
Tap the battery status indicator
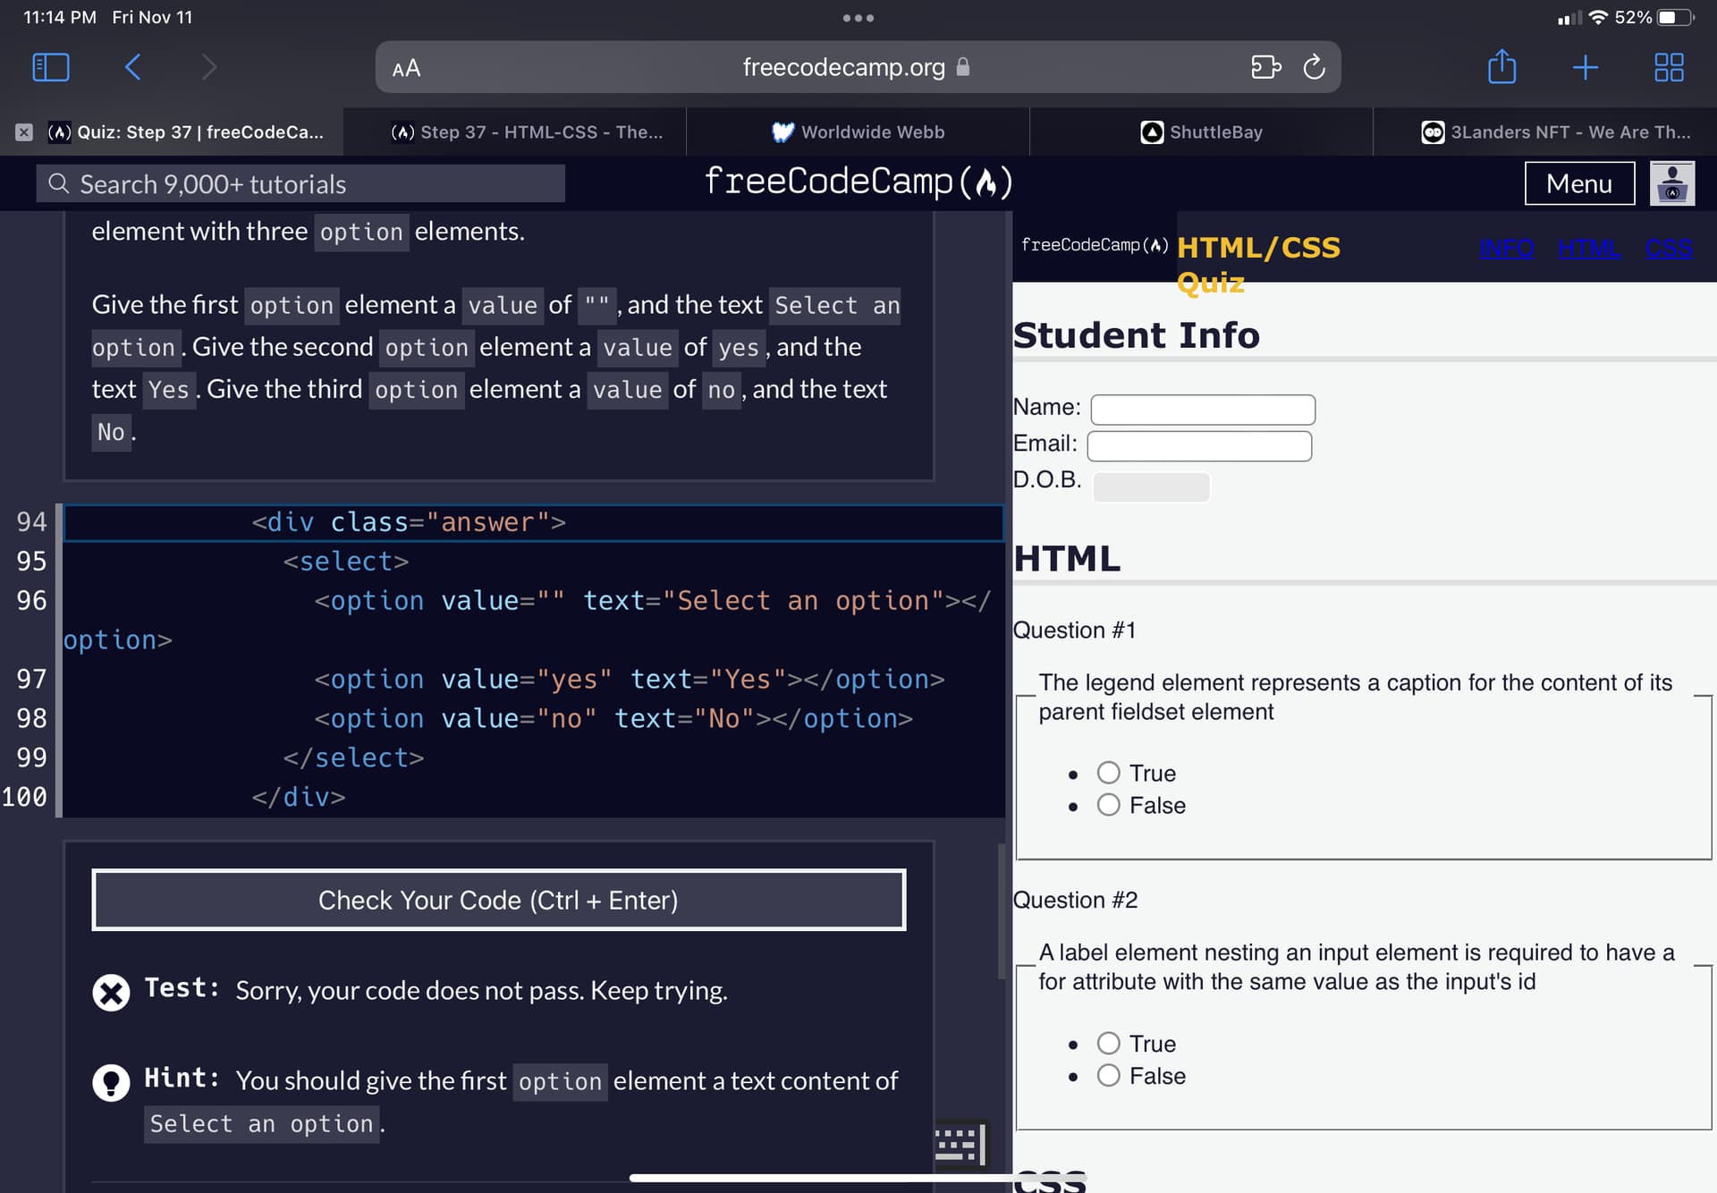(x=1676, y=17)
